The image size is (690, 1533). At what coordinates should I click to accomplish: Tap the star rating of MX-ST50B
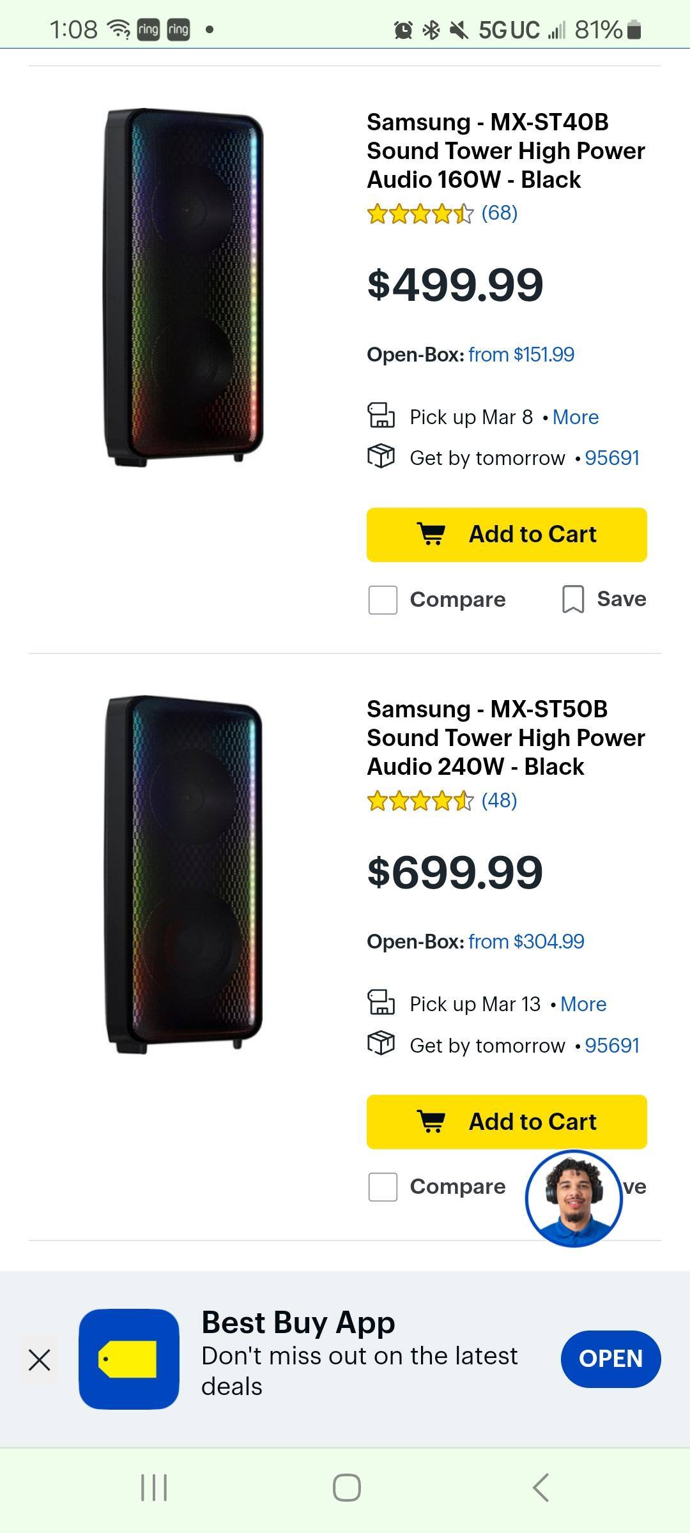pos(420,800)
